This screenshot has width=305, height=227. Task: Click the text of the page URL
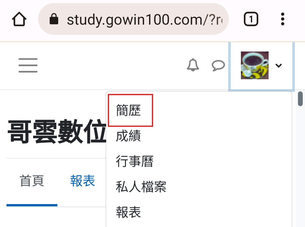click(145, 20)
